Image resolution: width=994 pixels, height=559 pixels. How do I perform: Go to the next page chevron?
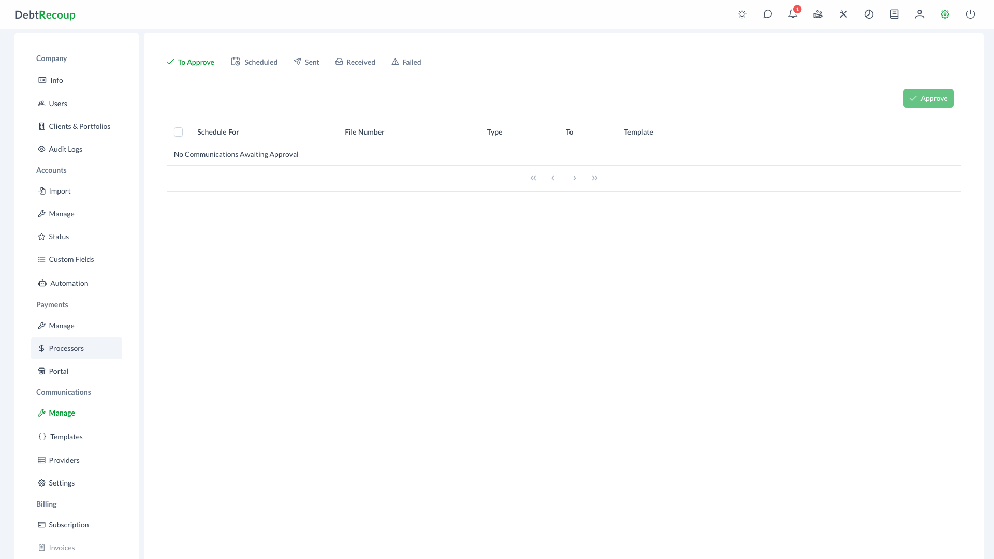[574, 178]
